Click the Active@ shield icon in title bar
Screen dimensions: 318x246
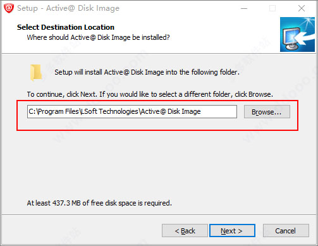point(9,8)
